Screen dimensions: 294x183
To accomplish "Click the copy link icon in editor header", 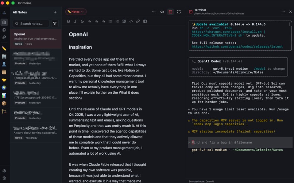I will [x=162, y=12].
